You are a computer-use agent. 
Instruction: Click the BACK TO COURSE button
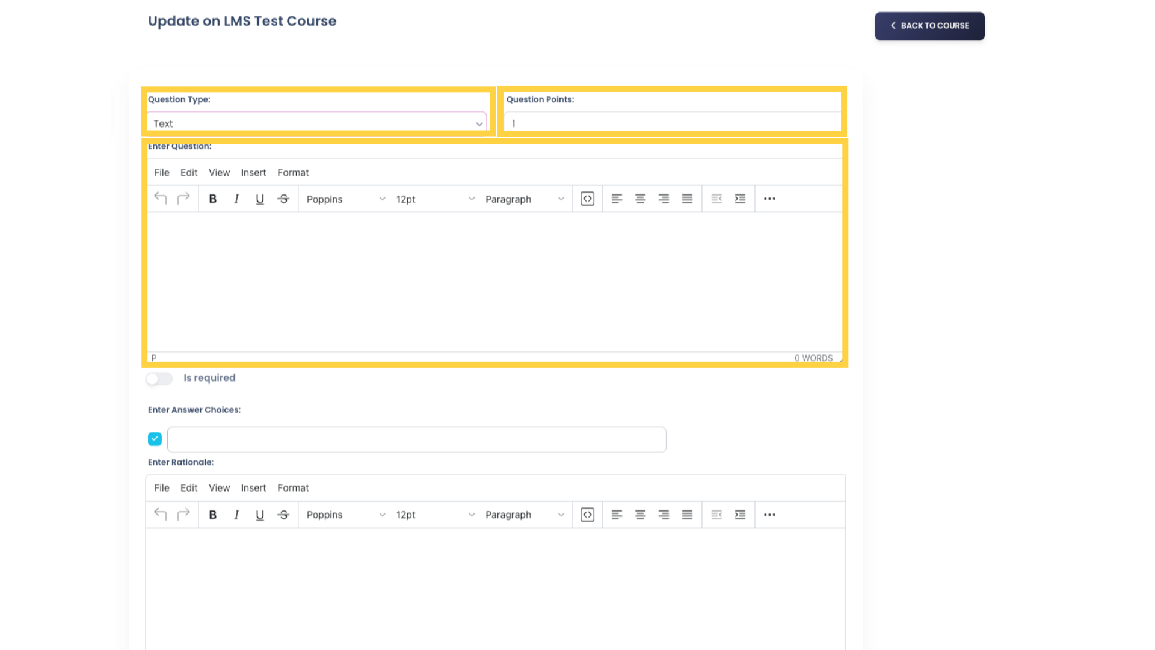(x=929, y=25)
